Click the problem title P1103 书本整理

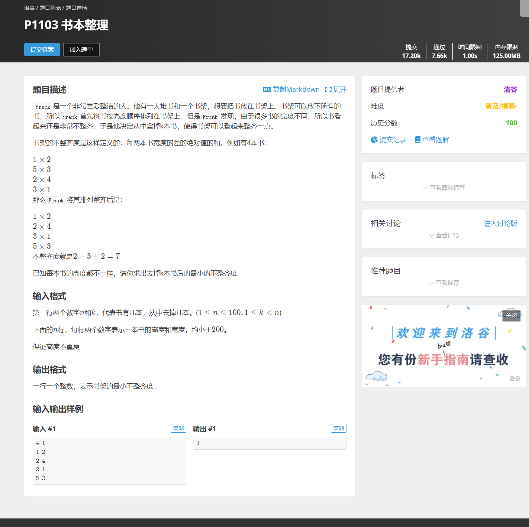pyautogui.click(x=66, y=25)
